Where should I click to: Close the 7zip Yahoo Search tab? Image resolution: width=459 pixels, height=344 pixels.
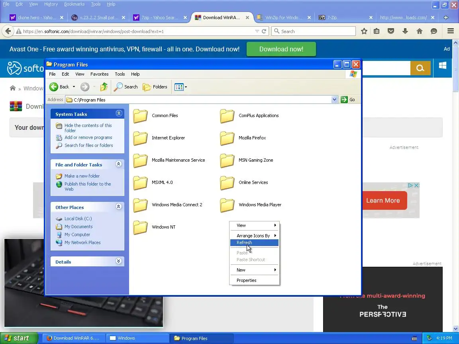coord(185,18)
